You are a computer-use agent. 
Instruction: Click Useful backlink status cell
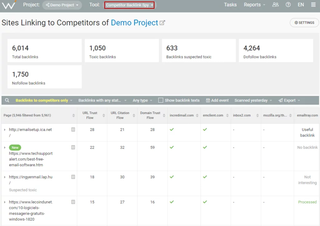pos(307,132)
